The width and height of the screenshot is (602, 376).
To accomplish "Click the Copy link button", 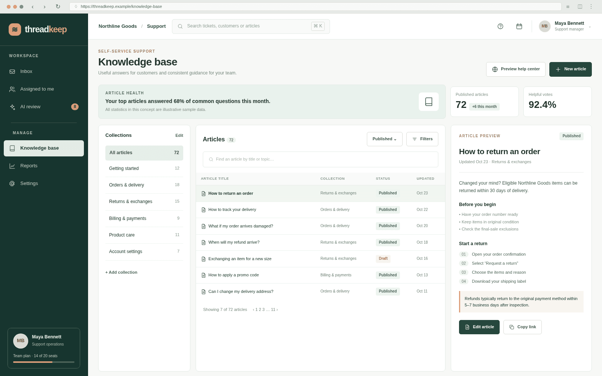I will (x=522, y=327).
